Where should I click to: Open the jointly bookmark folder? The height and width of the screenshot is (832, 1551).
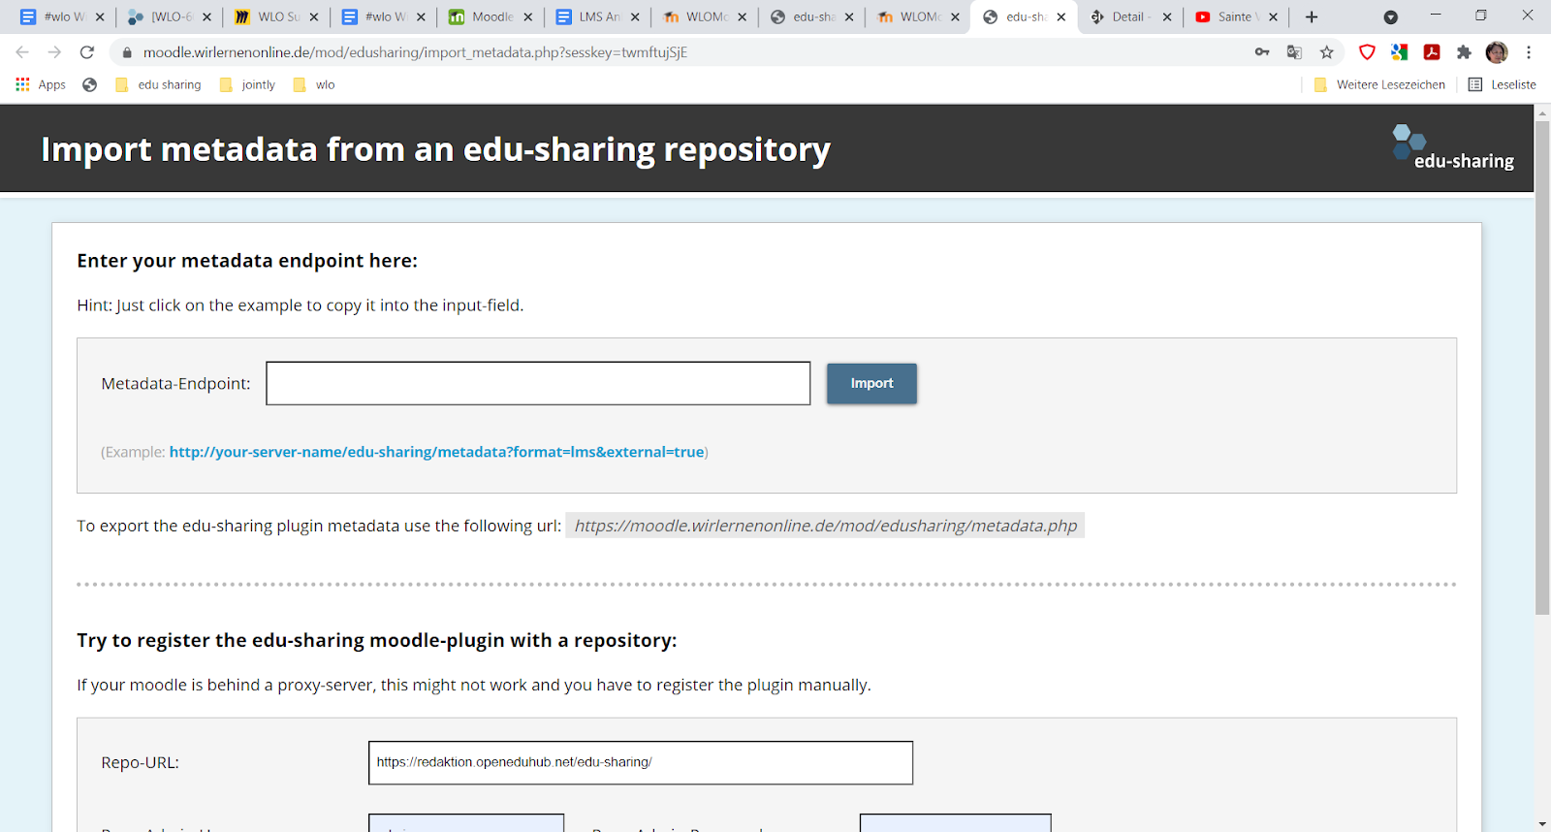point(247,84)
